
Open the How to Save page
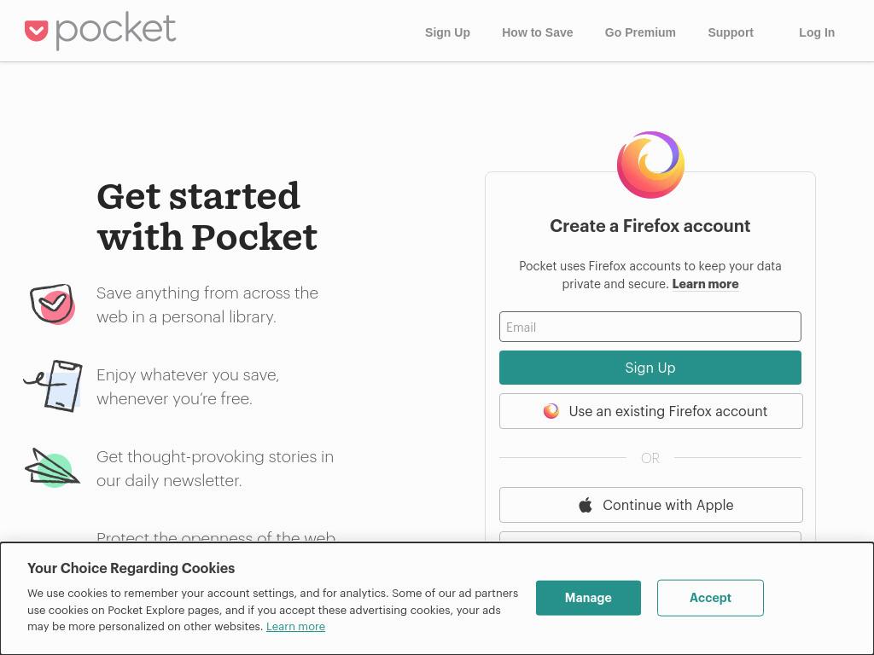pos(538,32)
